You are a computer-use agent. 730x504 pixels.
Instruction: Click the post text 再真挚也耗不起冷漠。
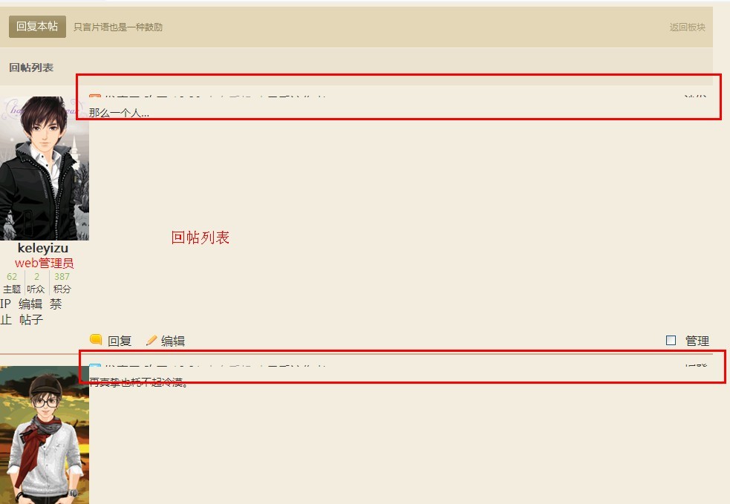(139, 382)
